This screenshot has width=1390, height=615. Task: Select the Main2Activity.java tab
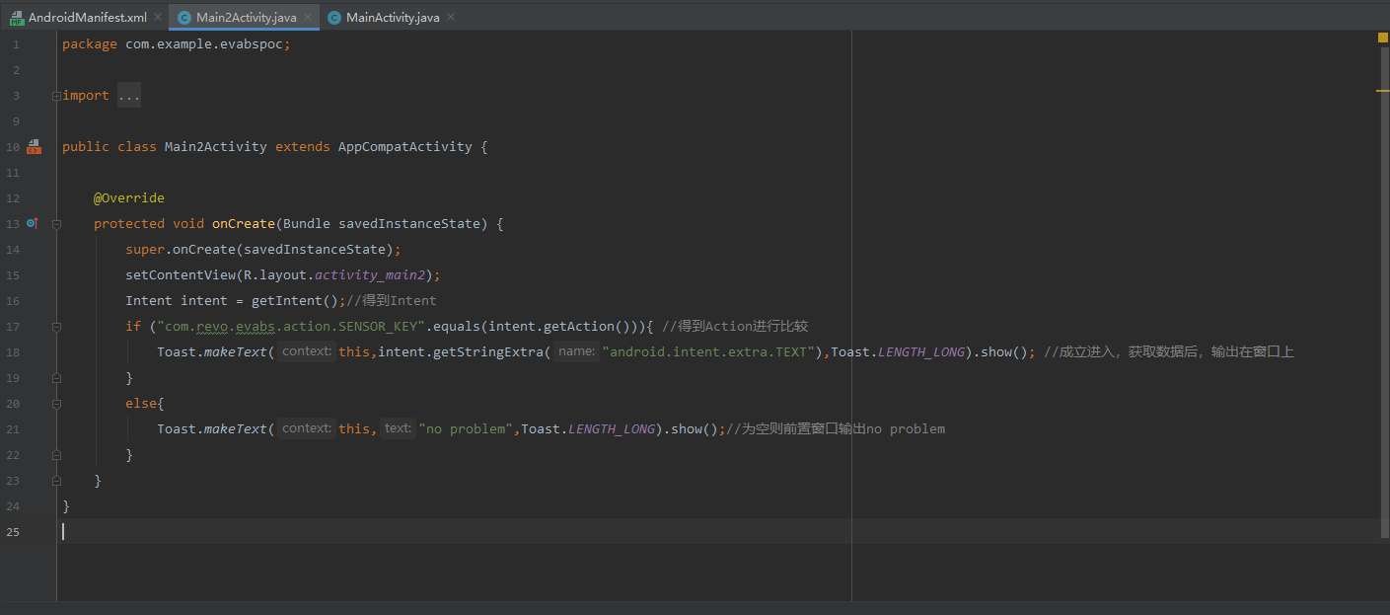pyautogui.click(x=245, y=18)
